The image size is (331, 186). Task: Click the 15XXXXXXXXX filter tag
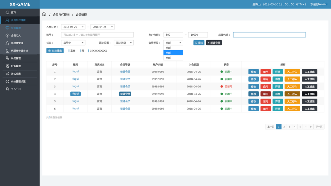pos(97,51)
